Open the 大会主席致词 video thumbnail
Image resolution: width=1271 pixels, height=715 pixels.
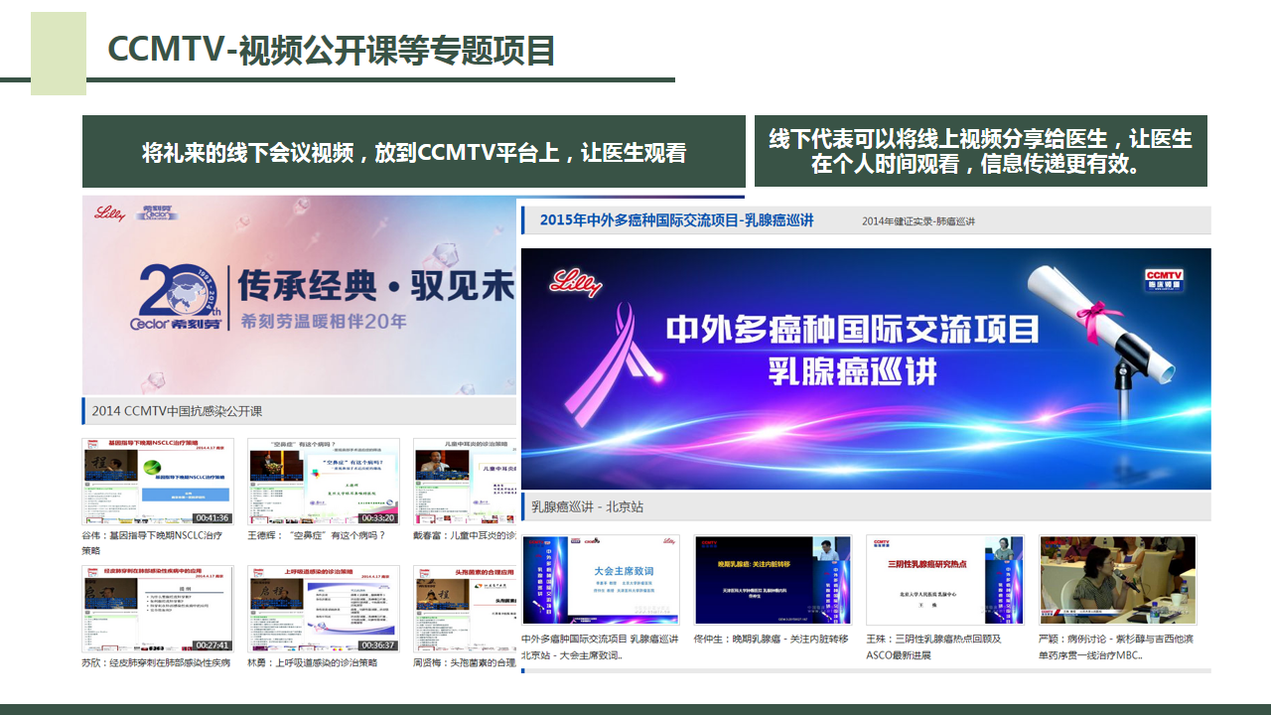[600, 581]
